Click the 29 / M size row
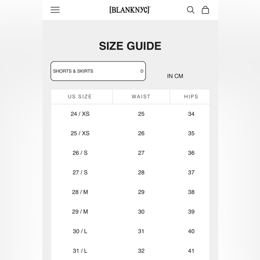The image size is (260, 260). pyautogui.click(x=130, y=212)
